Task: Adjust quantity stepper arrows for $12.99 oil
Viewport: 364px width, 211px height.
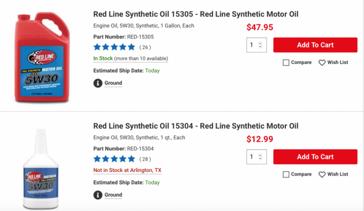Action: (260, 157)
